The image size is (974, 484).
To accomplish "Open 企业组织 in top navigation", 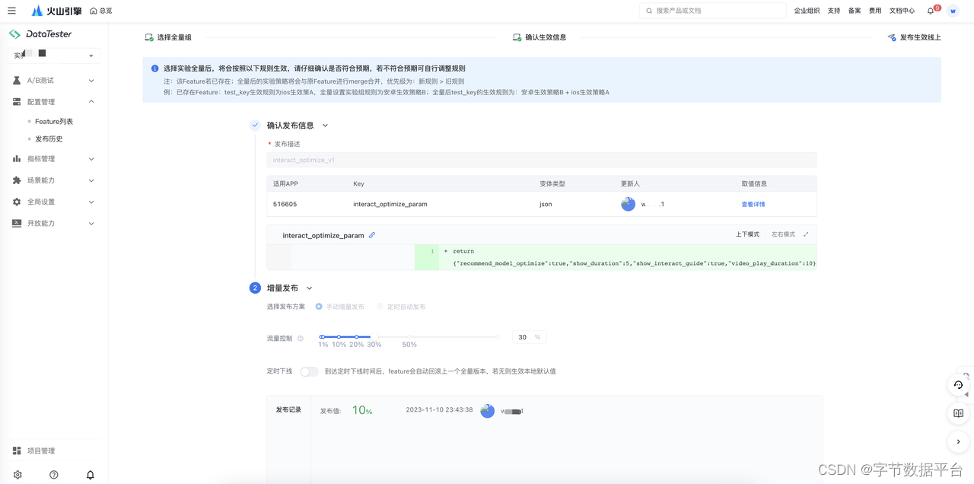I will (807, 11).
